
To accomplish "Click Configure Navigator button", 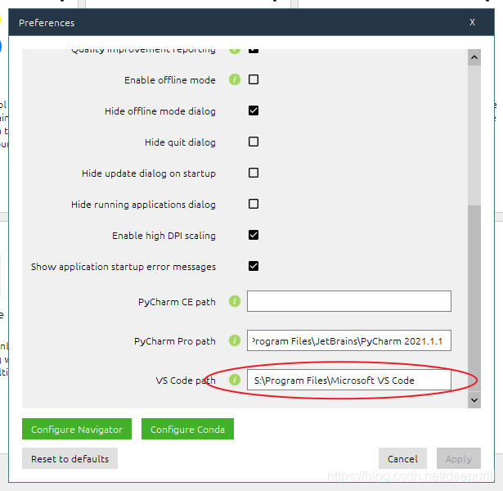I will pos(77,429).
